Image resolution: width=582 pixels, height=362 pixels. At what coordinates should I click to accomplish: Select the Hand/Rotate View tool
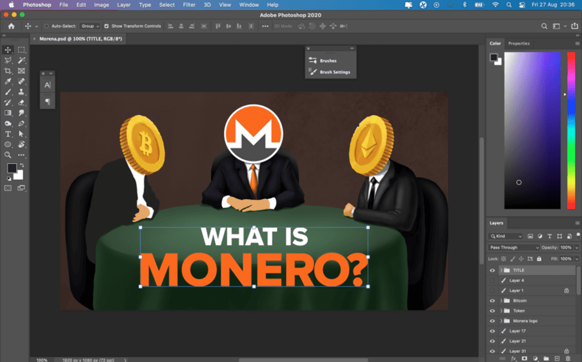[x=22, y=144]
